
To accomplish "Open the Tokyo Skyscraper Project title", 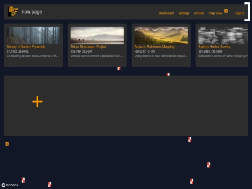I will click(x=88, y=47).
